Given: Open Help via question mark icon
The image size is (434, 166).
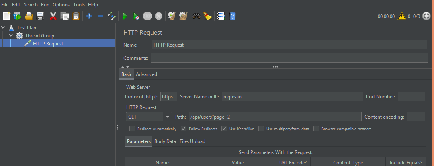Looking at the screenshot, I should click(232, 16).
